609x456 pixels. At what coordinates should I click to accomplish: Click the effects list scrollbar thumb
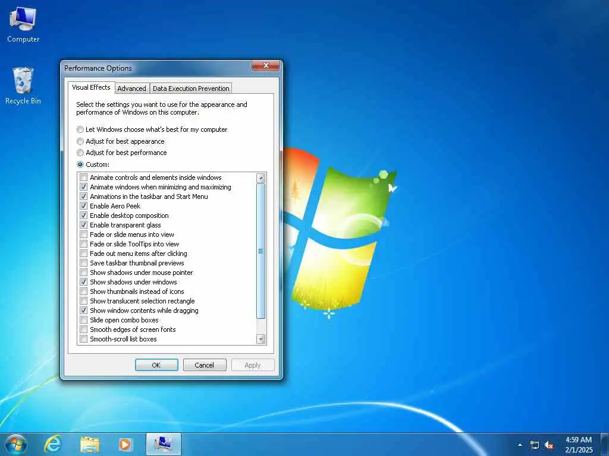(x=261, y=251)
